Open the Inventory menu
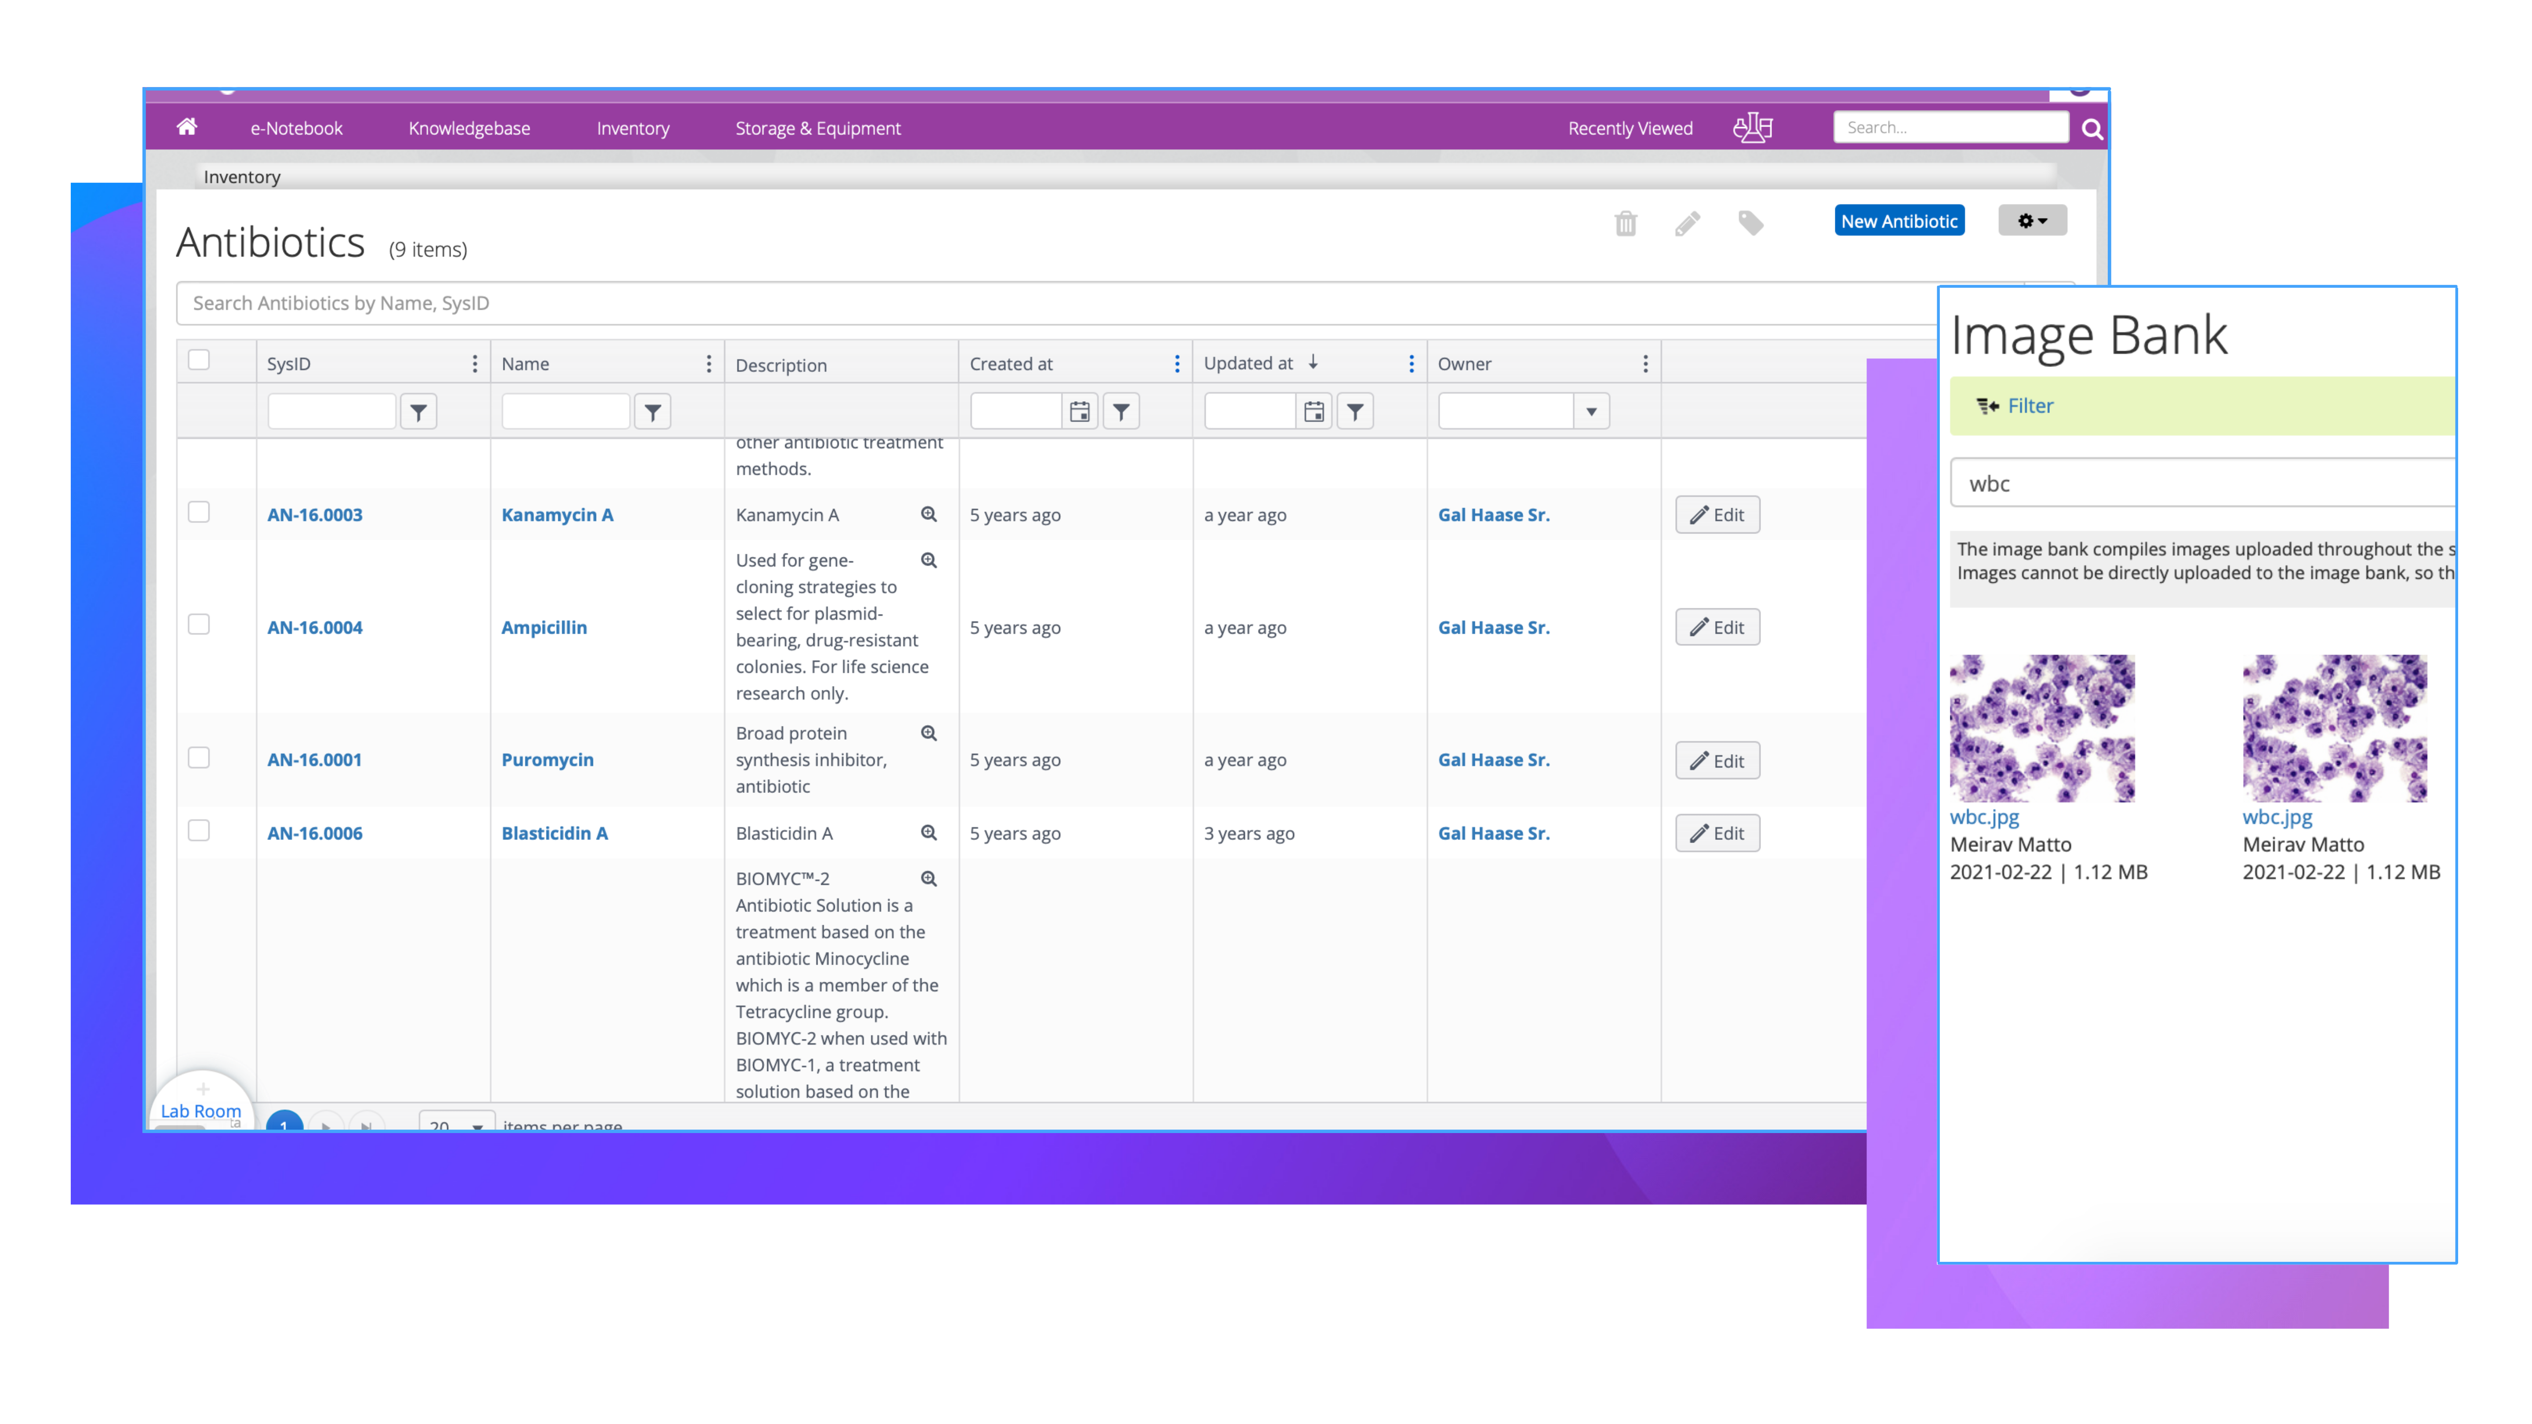2532x1424 pixels. coord(633,128)
